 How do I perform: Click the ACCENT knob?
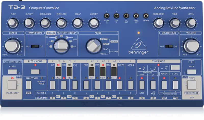94,23
